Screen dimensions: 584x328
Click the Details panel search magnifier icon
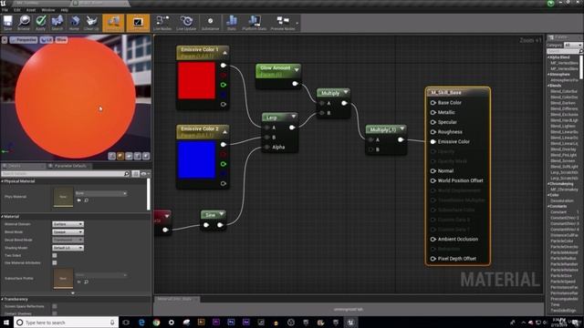pyautogui.click(x=127, y=174)
